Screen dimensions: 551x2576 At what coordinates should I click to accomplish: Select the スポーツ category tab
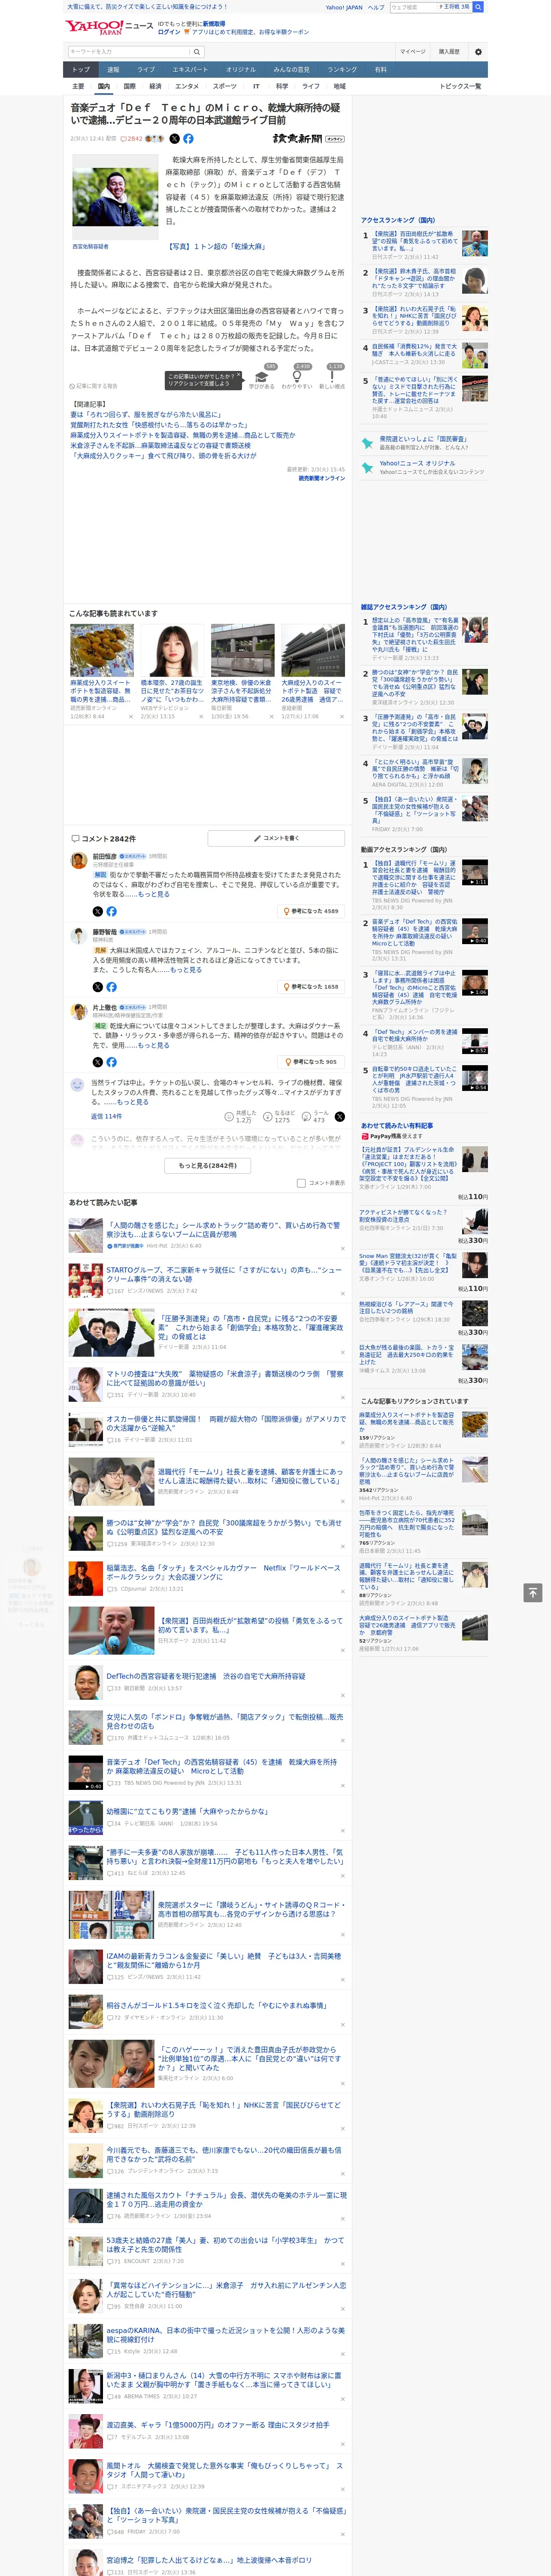tap(225, 86)
